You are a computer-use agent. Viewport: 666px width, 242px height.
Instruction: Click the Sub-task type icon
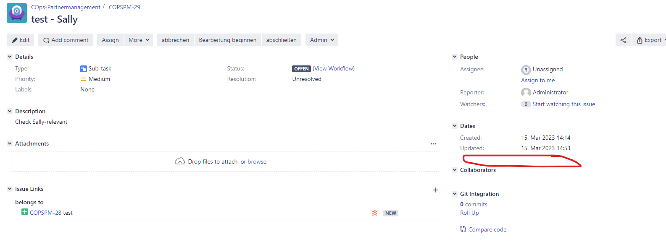84,69
